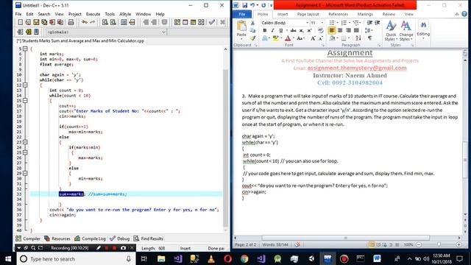Toggle Bold formatting in Word ribbon

(x=265, y=30)
